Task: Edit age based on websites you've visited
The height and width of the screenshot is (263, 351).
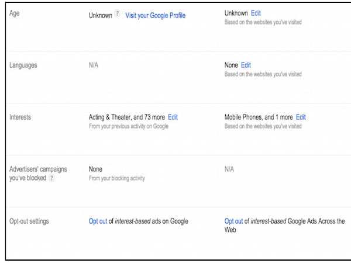Action: [x=256, y=12]
